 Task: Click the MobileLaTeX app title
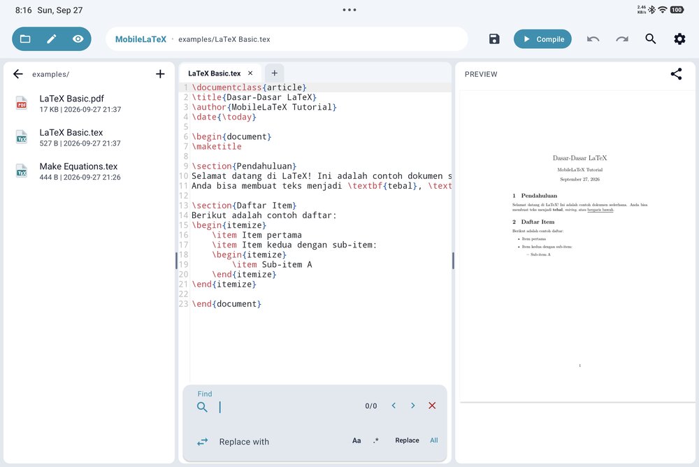point(140,39)
